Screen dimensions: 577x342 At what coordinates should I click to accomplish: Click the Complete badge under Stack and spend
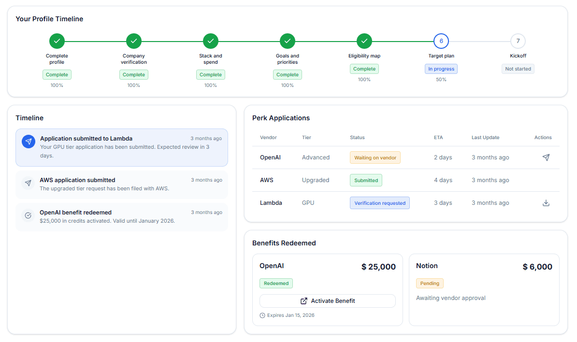(x=211, y=75)
